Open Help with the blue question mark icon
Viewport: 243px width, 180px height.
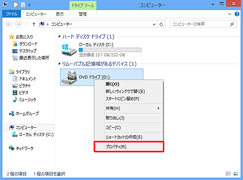pos(237,14)
